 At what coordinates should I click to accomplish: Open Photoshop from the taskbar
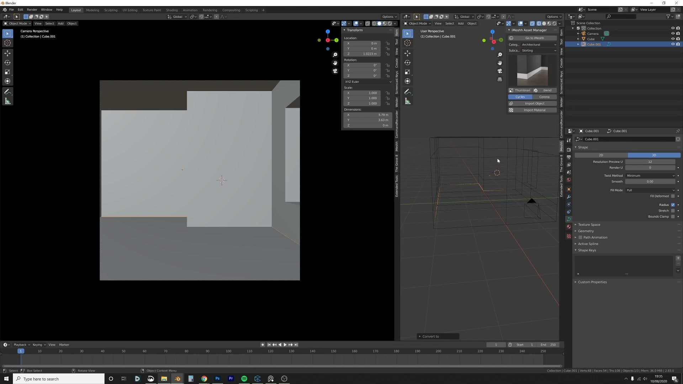[x=217, y=379]
